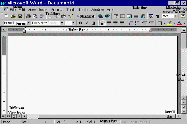187x124 pixels.
Task: Open the Tools menu
Action: 71,10
